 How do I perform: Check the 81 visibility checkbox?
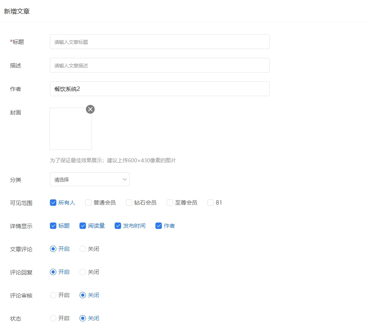211,203
